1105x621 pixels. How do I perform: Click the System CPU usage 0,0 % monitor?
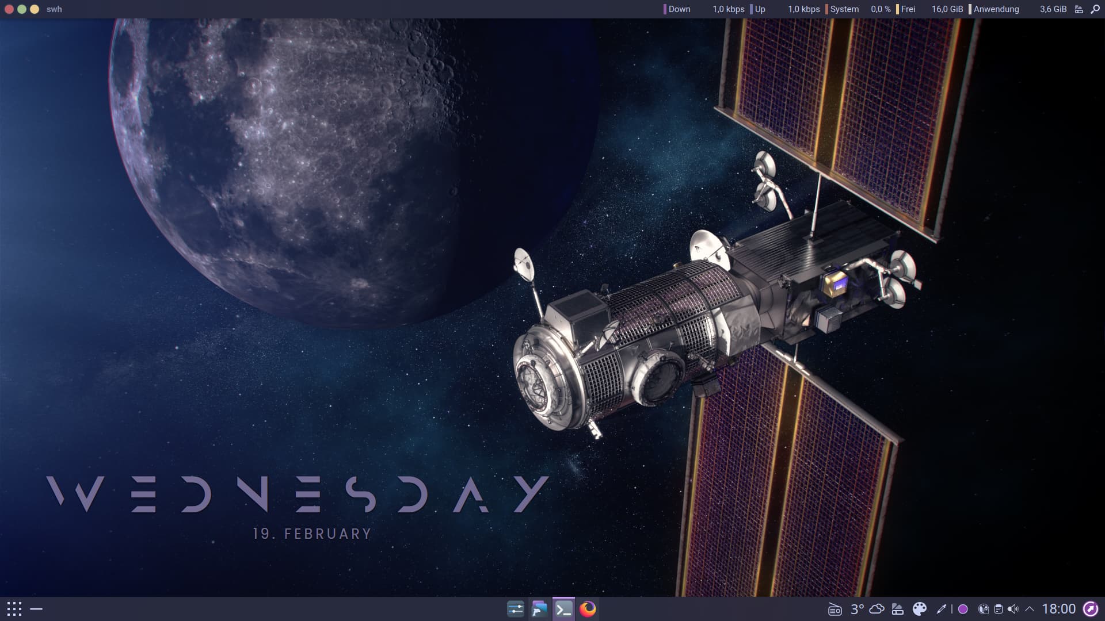pyautogui.click(x=858, y=9)
